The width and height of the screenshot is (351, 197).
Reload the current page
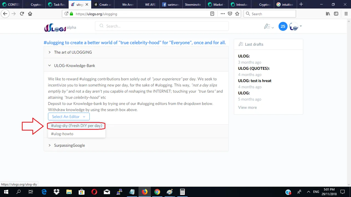pos(22,14)
